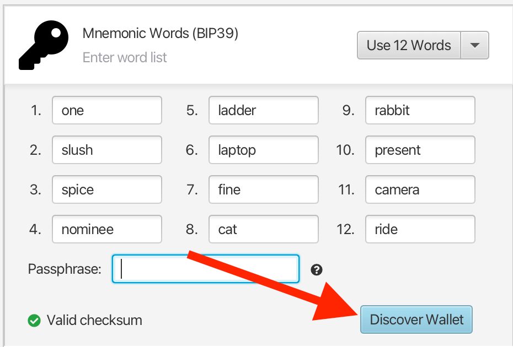Click word 3 field containing 'spice'

pos(107,190)
